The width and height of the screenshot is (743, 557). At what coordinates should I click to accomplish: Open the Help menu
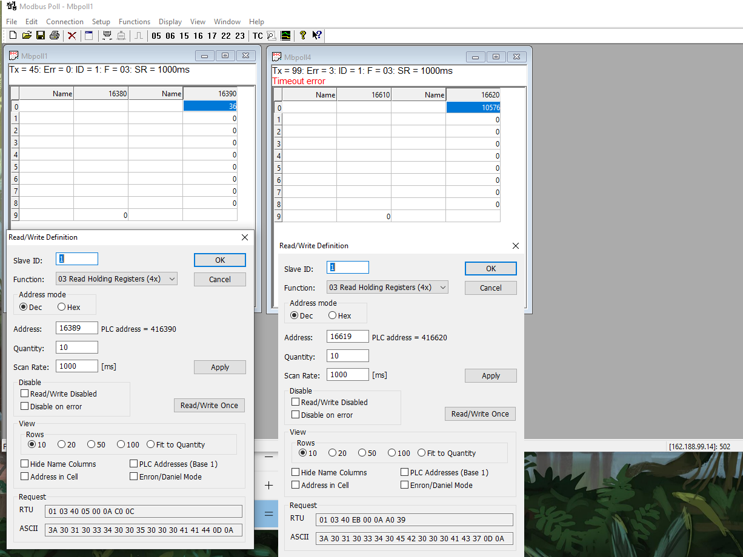pyautogui.click(x=256, y=21)
